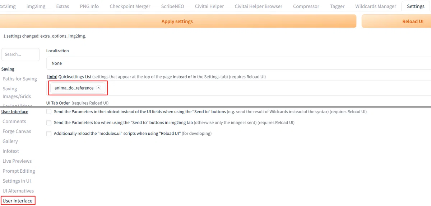
Task: Click the settings changed status message
Action: click(x=45, y=36)
